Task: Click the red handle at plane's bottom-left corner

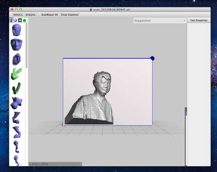Action: [x=63, y=125]
